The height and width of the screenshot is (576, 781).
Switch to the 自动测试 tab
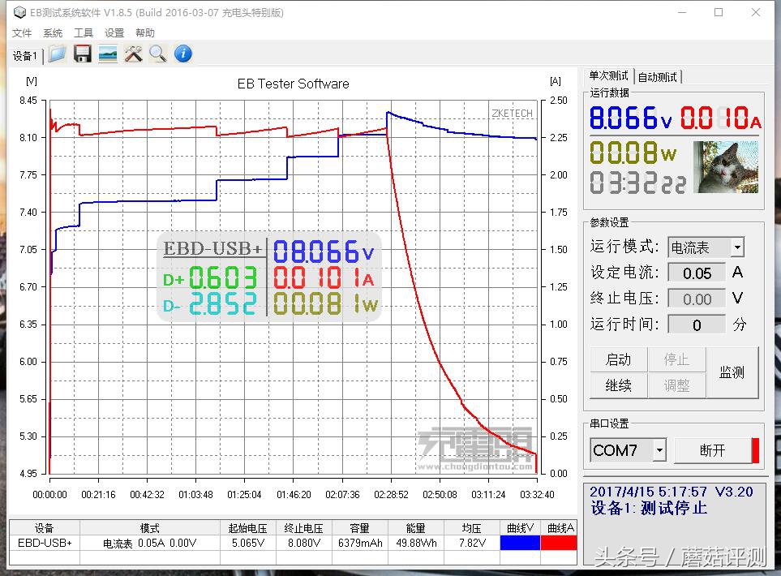pyautogui.click(x=657, y=77)
